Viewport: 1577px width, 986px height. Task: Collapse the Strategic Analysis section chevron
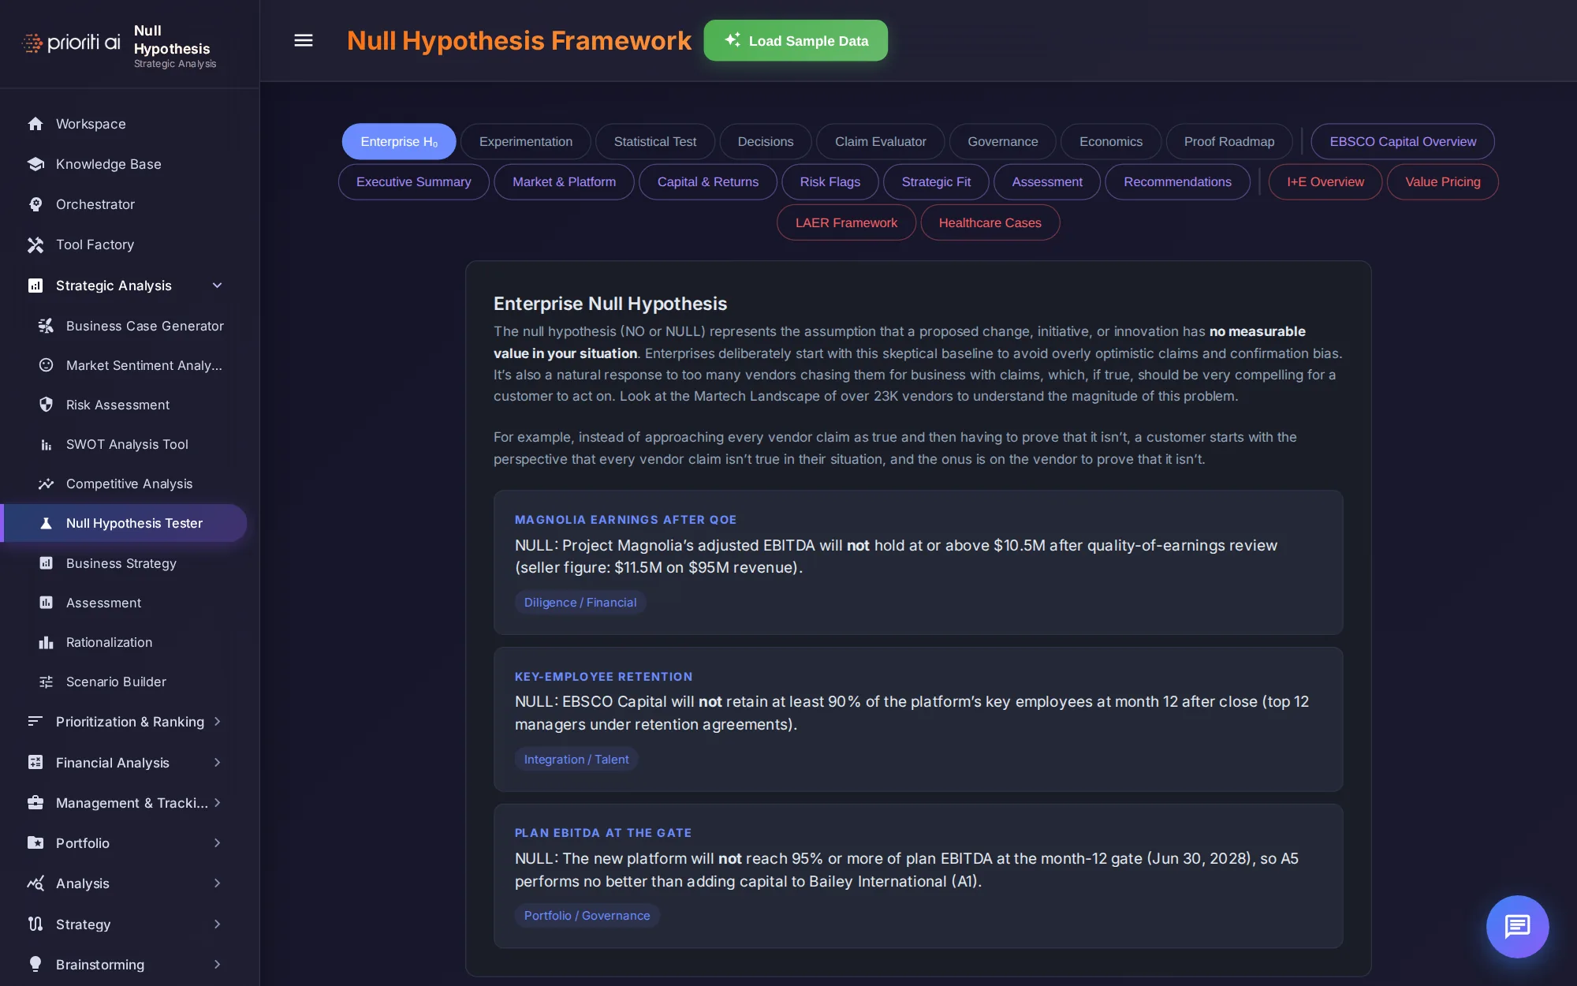pyautogui.click(x=218, y=286)
